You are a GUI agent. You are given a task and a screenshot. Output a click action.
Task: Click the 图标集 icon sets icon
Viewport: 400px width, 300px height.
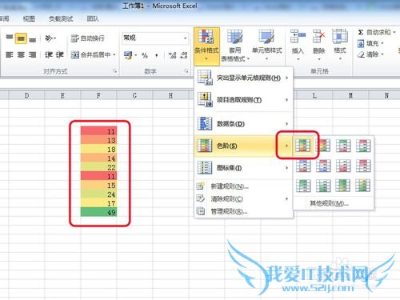pyautogui.click(x=205, y=167)
